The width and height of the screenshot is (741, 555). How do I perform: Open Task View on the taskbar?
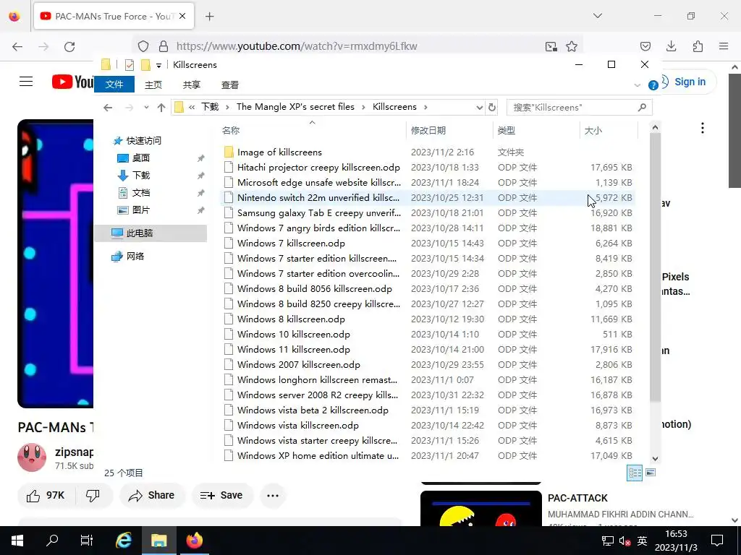click(87, 541)
